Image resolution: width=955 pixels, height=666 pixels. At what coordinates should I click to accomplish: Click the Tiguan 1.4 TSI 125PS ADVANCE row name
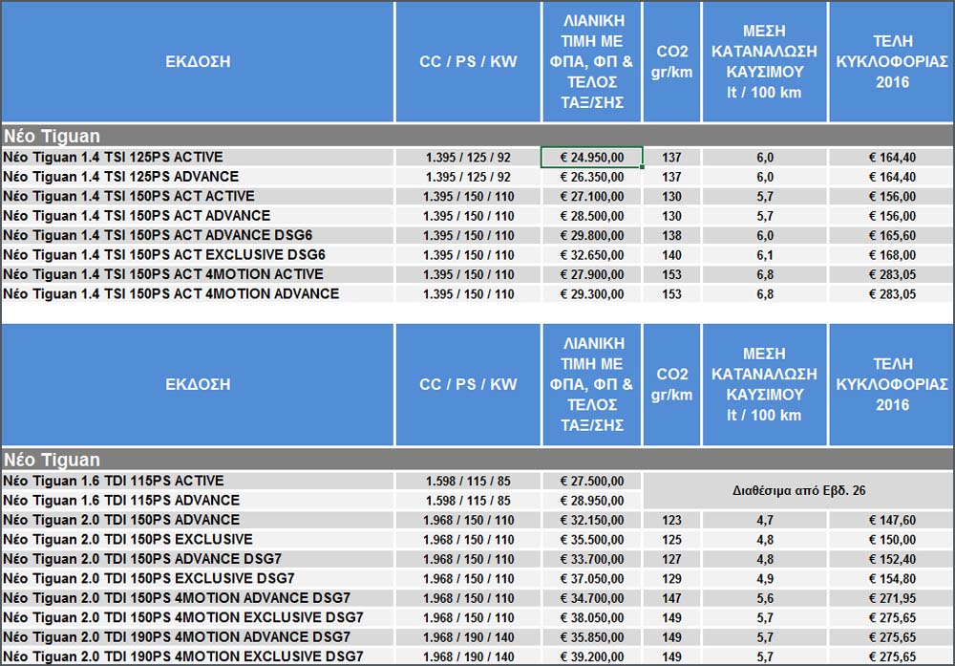(x=121, y=177)
